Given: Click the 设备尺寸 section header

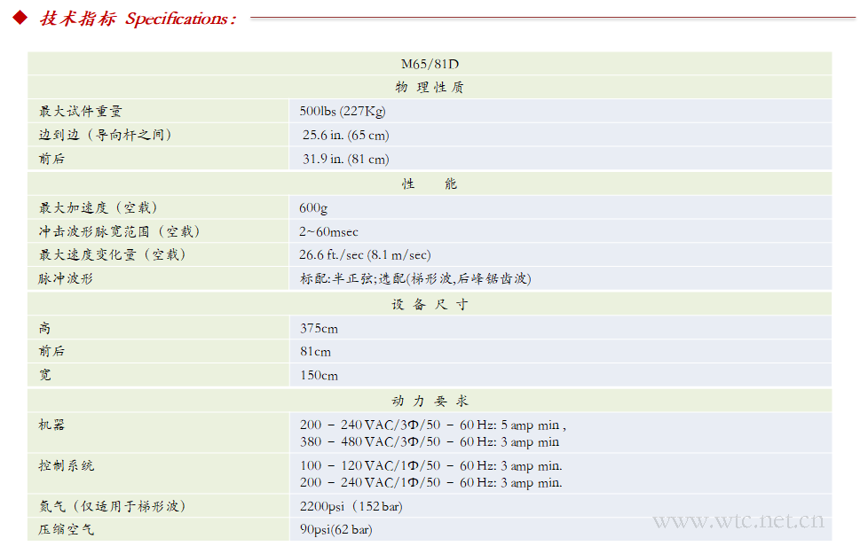Looking at the screenshot, I should coord(430,305).
